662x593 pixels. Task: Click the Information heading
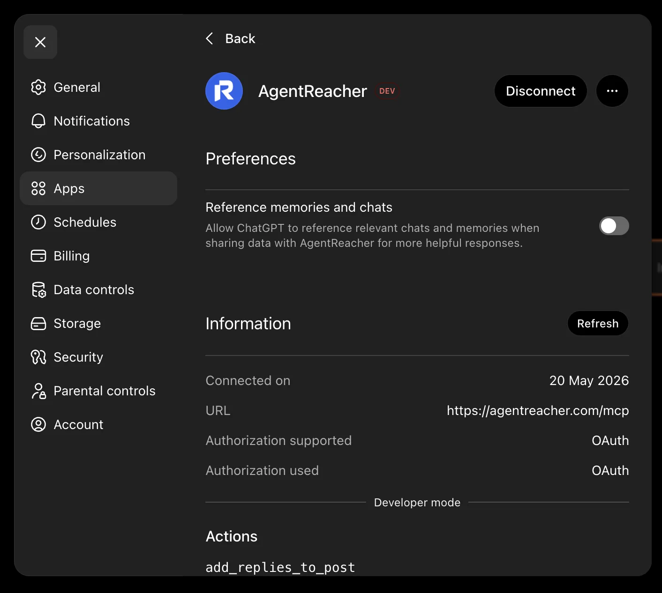click(x=248, y=324)
